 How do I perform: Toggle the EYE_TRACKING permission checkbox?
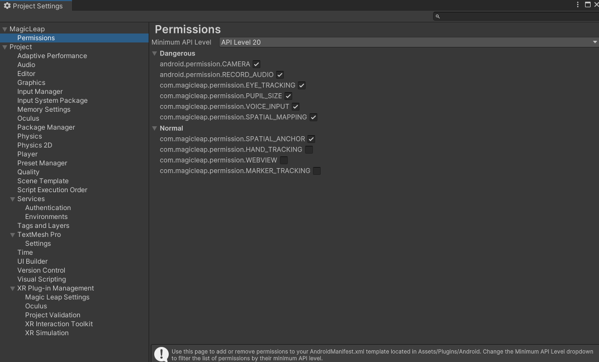pyautogui.click(x=302, y=85)
